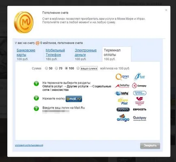Screen dimensions: 176x162
Task: Click the Plat terminal logo beside QIWI
Action: point(140,77)
